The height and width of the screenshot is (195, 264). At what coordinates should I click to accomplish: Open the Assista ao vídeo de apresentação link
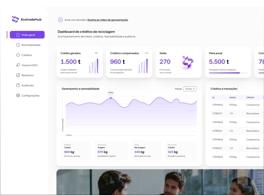[x=108, y=20]
